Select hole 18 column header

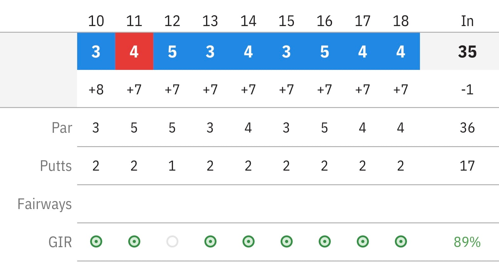(x=401, y=21)
